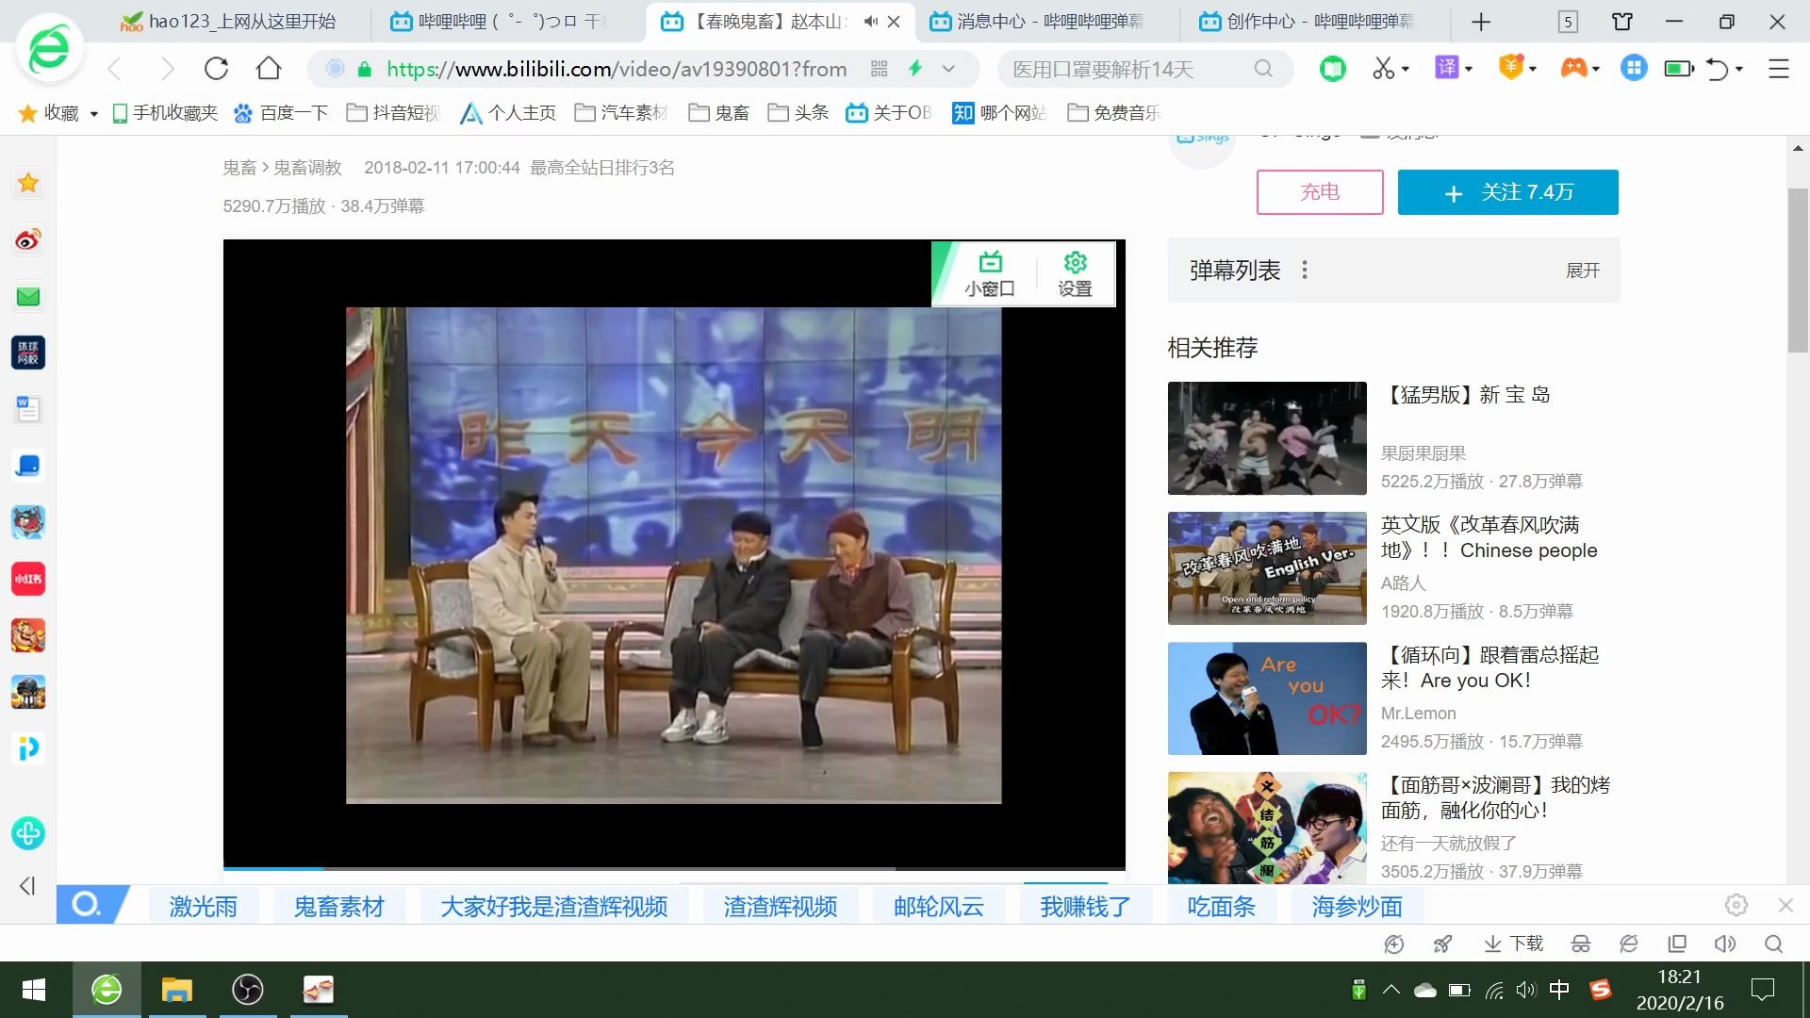Open the blue P app in sidebar

coord(28,748)
